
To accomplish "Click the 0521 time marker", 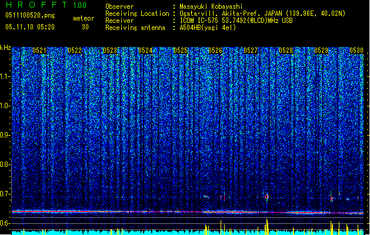I will pyautogui.click(x=39, y=51).
